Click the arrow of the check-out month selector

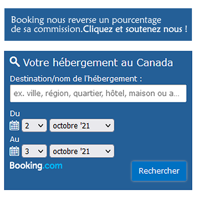(x=108, y=151)
